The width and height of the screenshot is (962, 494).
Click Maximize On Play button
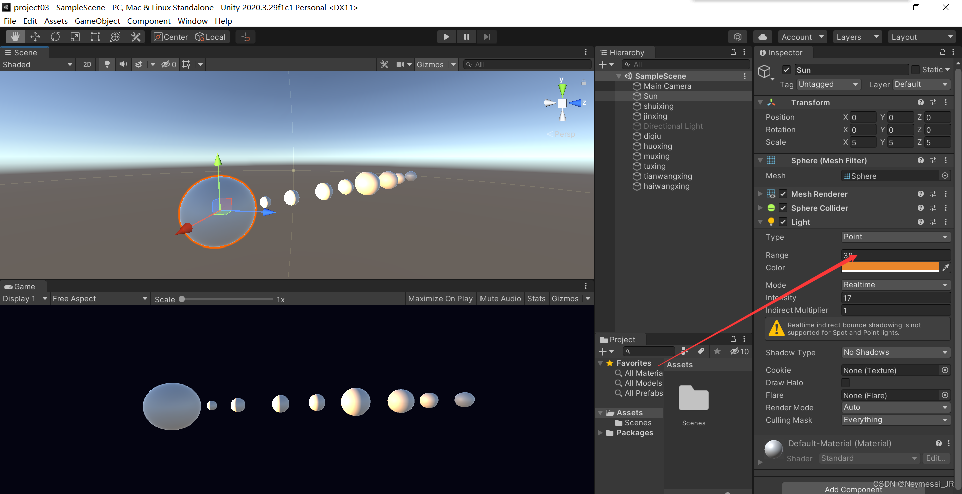pyautogui.click(x=440, y=299)
